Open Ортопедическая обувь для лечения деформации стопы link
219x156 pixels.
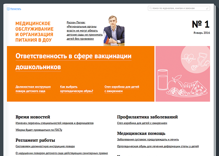tap(158, 147)
